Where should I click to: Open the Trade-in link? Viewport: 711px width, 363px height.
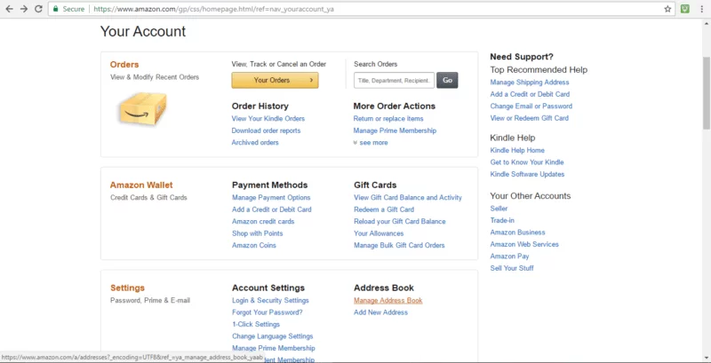point(502,220)
